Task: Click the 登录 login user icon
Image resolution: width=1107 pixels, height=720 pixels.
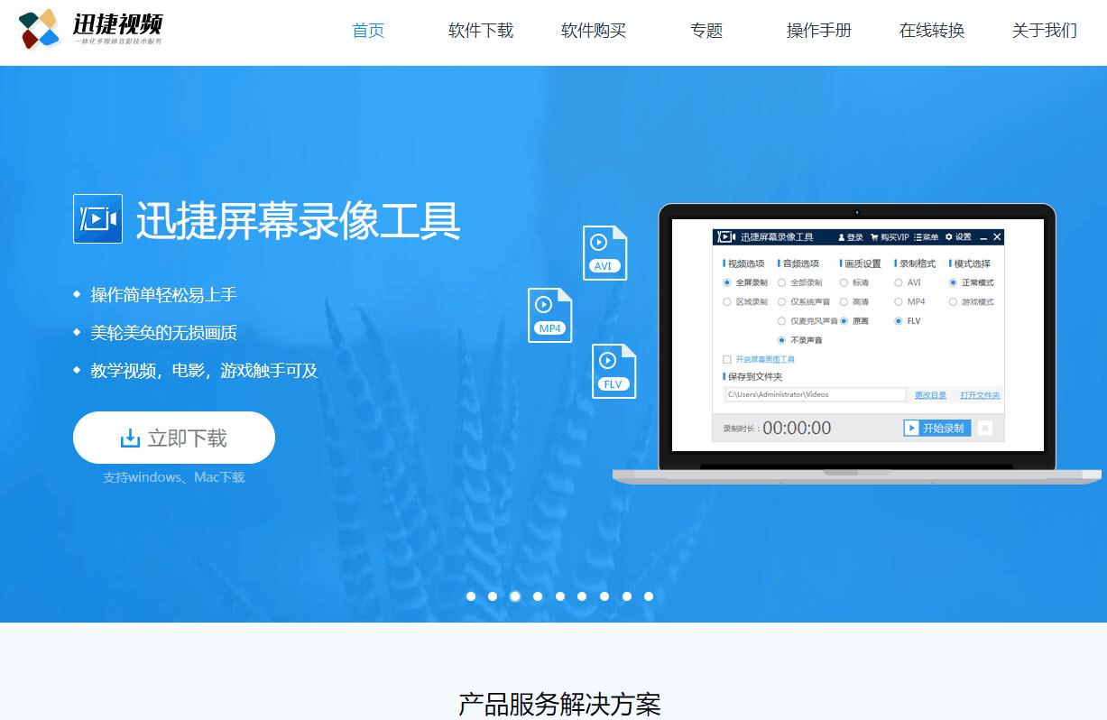Action: pos(842,237)
